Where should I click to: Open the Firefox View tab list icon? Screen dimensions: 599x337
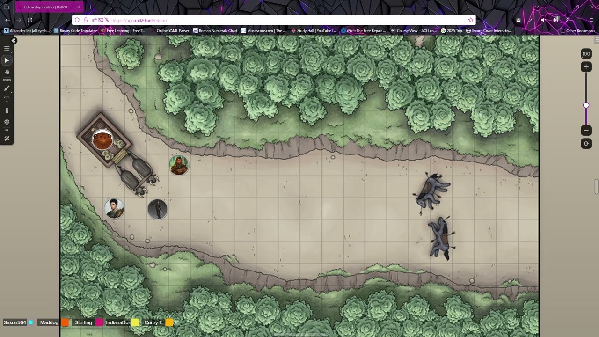click(x=6, y=7)
